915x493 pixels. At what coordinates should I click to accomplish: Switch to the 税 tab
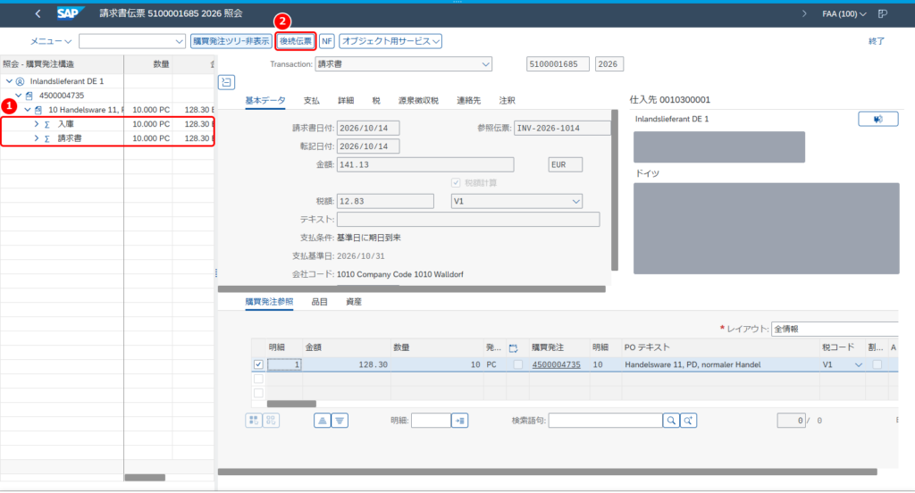376,100
